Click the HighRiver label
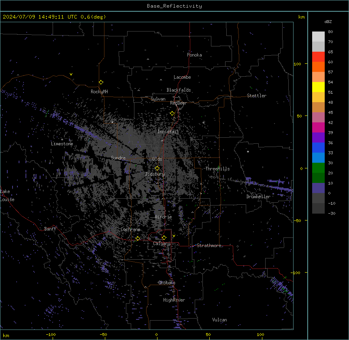349x340 pixels. click(174, 300)
